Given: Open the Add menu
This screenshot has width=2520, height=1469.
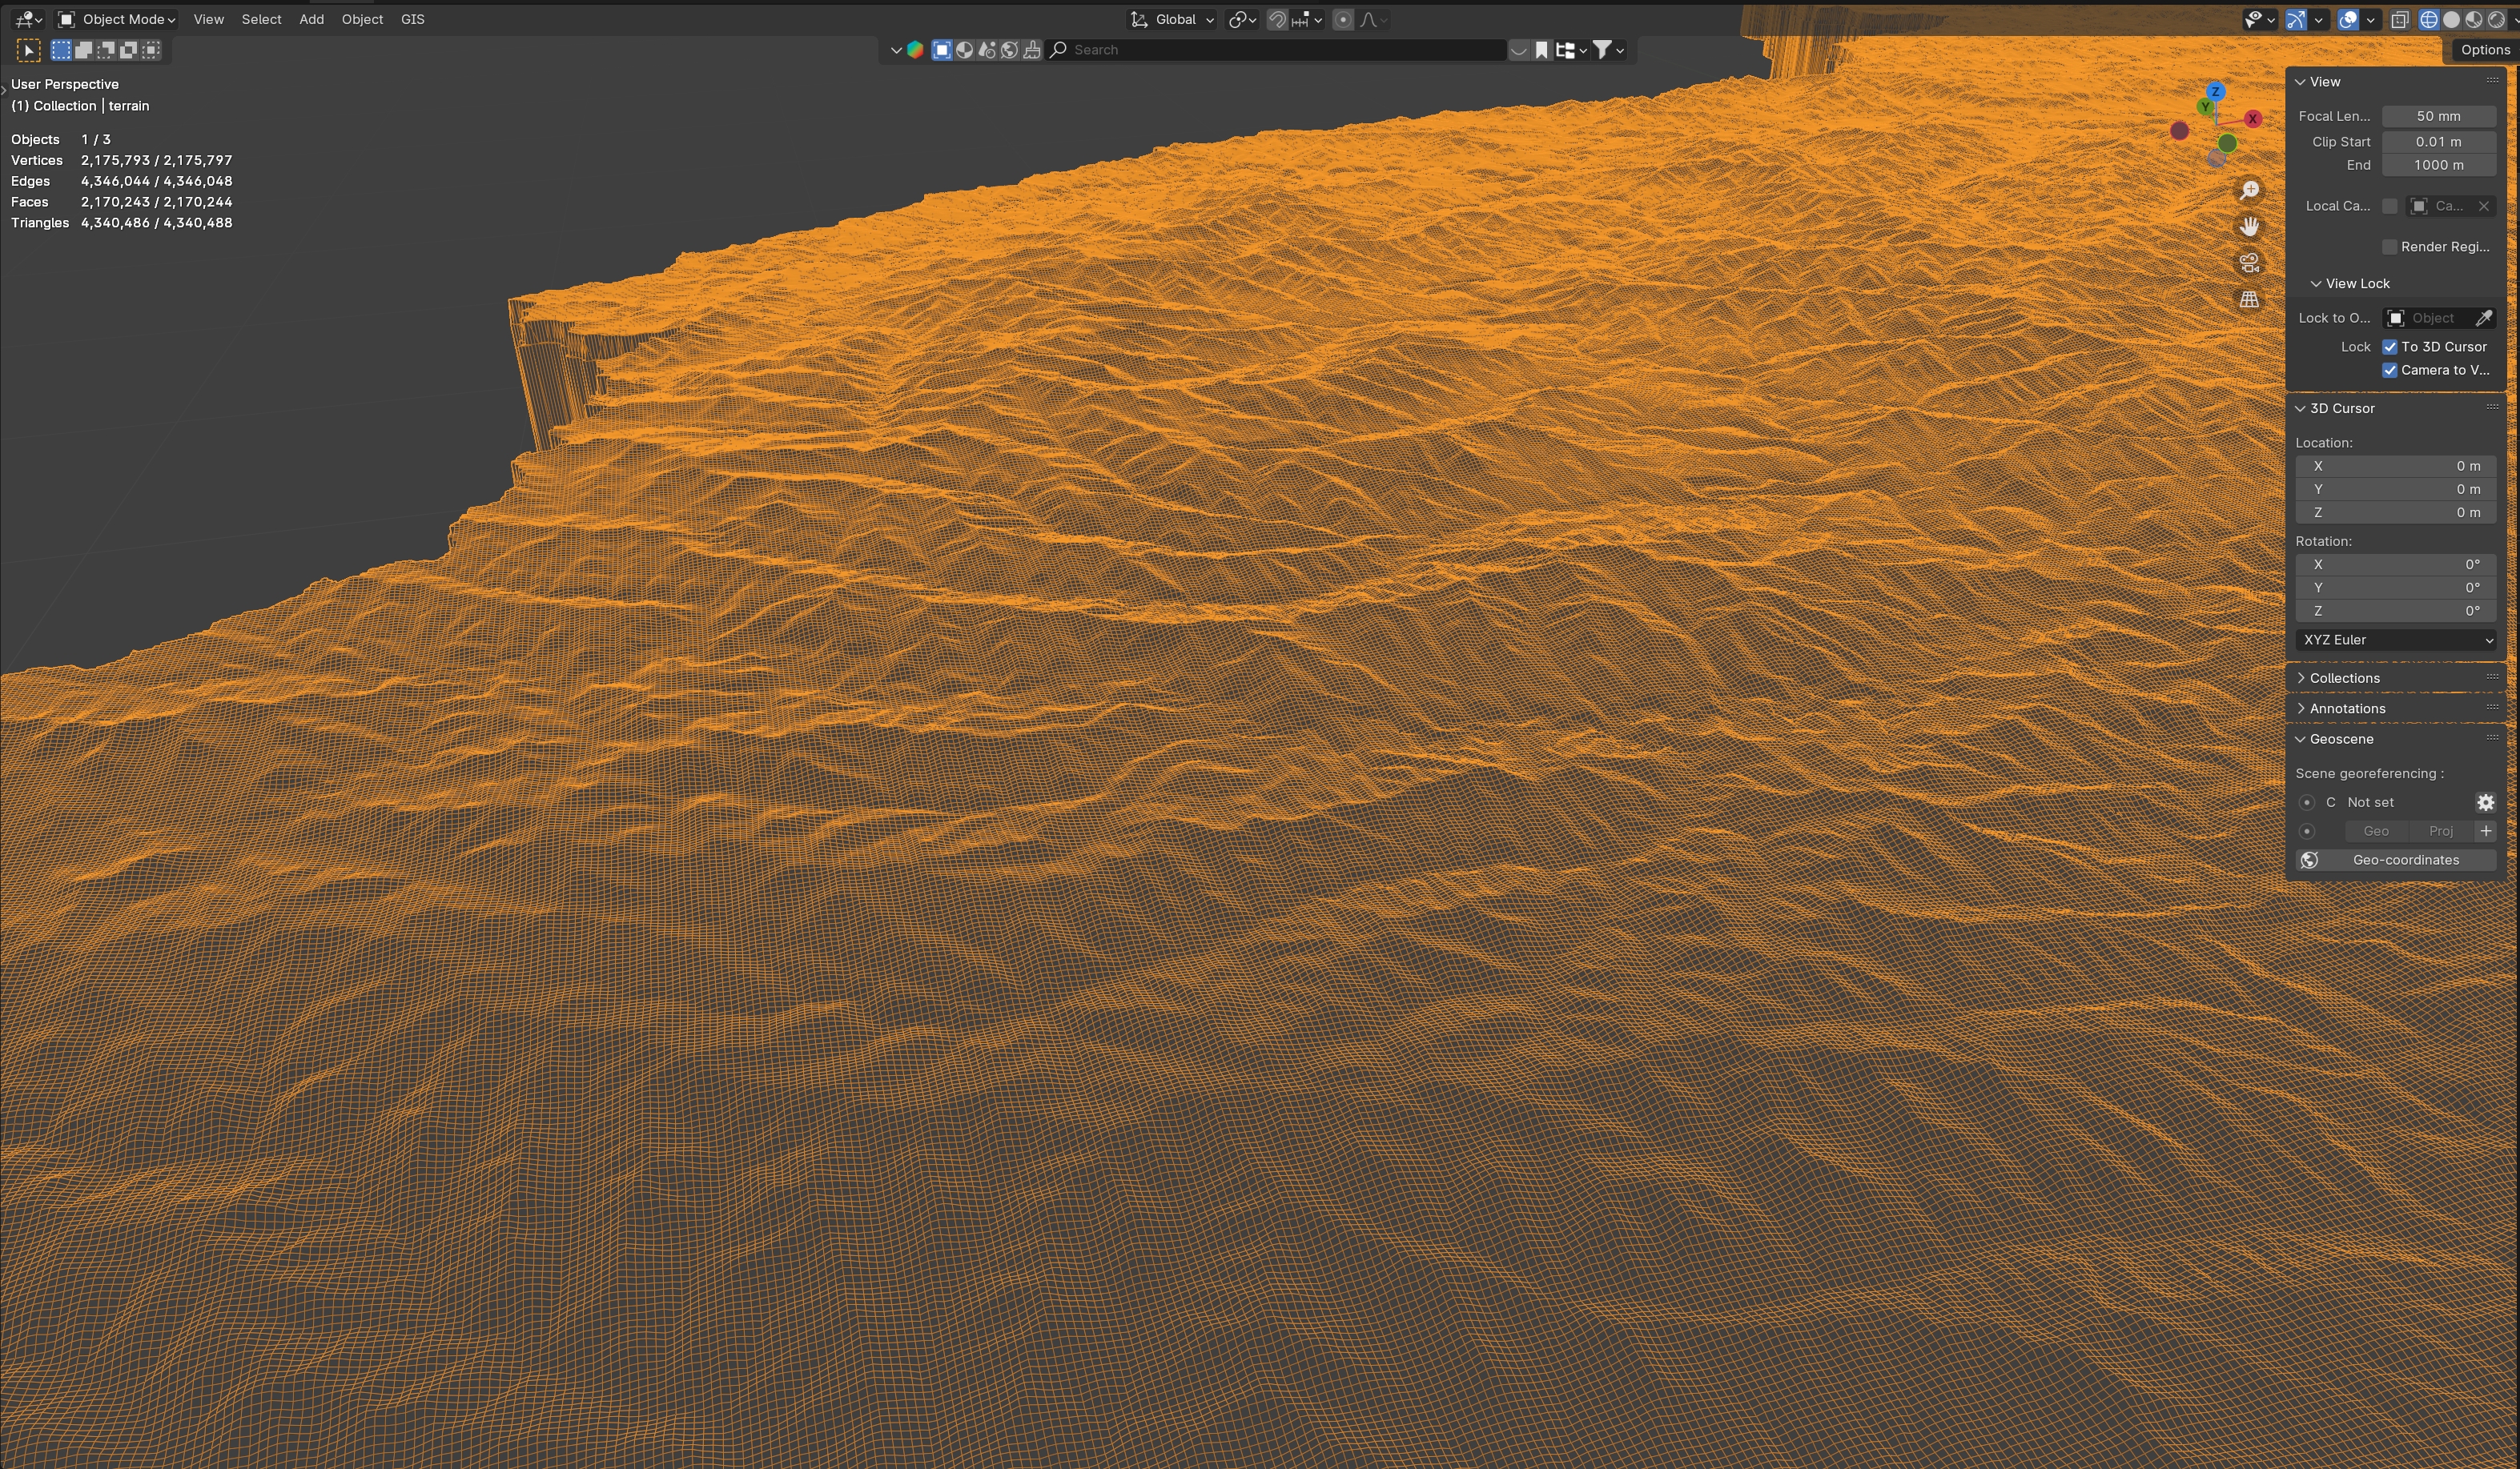Looking at the screenshot, I should pyautogui.click(x=311, y=19).
